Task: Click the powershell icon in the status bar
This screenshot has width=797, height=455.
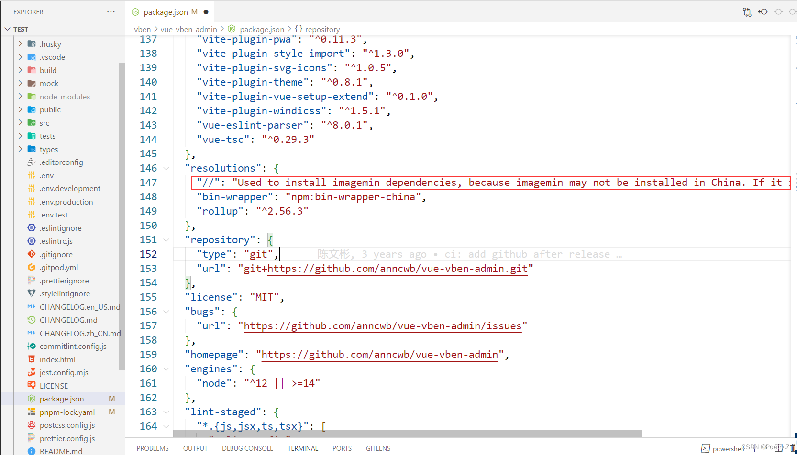Action: [x=706, y=448]
